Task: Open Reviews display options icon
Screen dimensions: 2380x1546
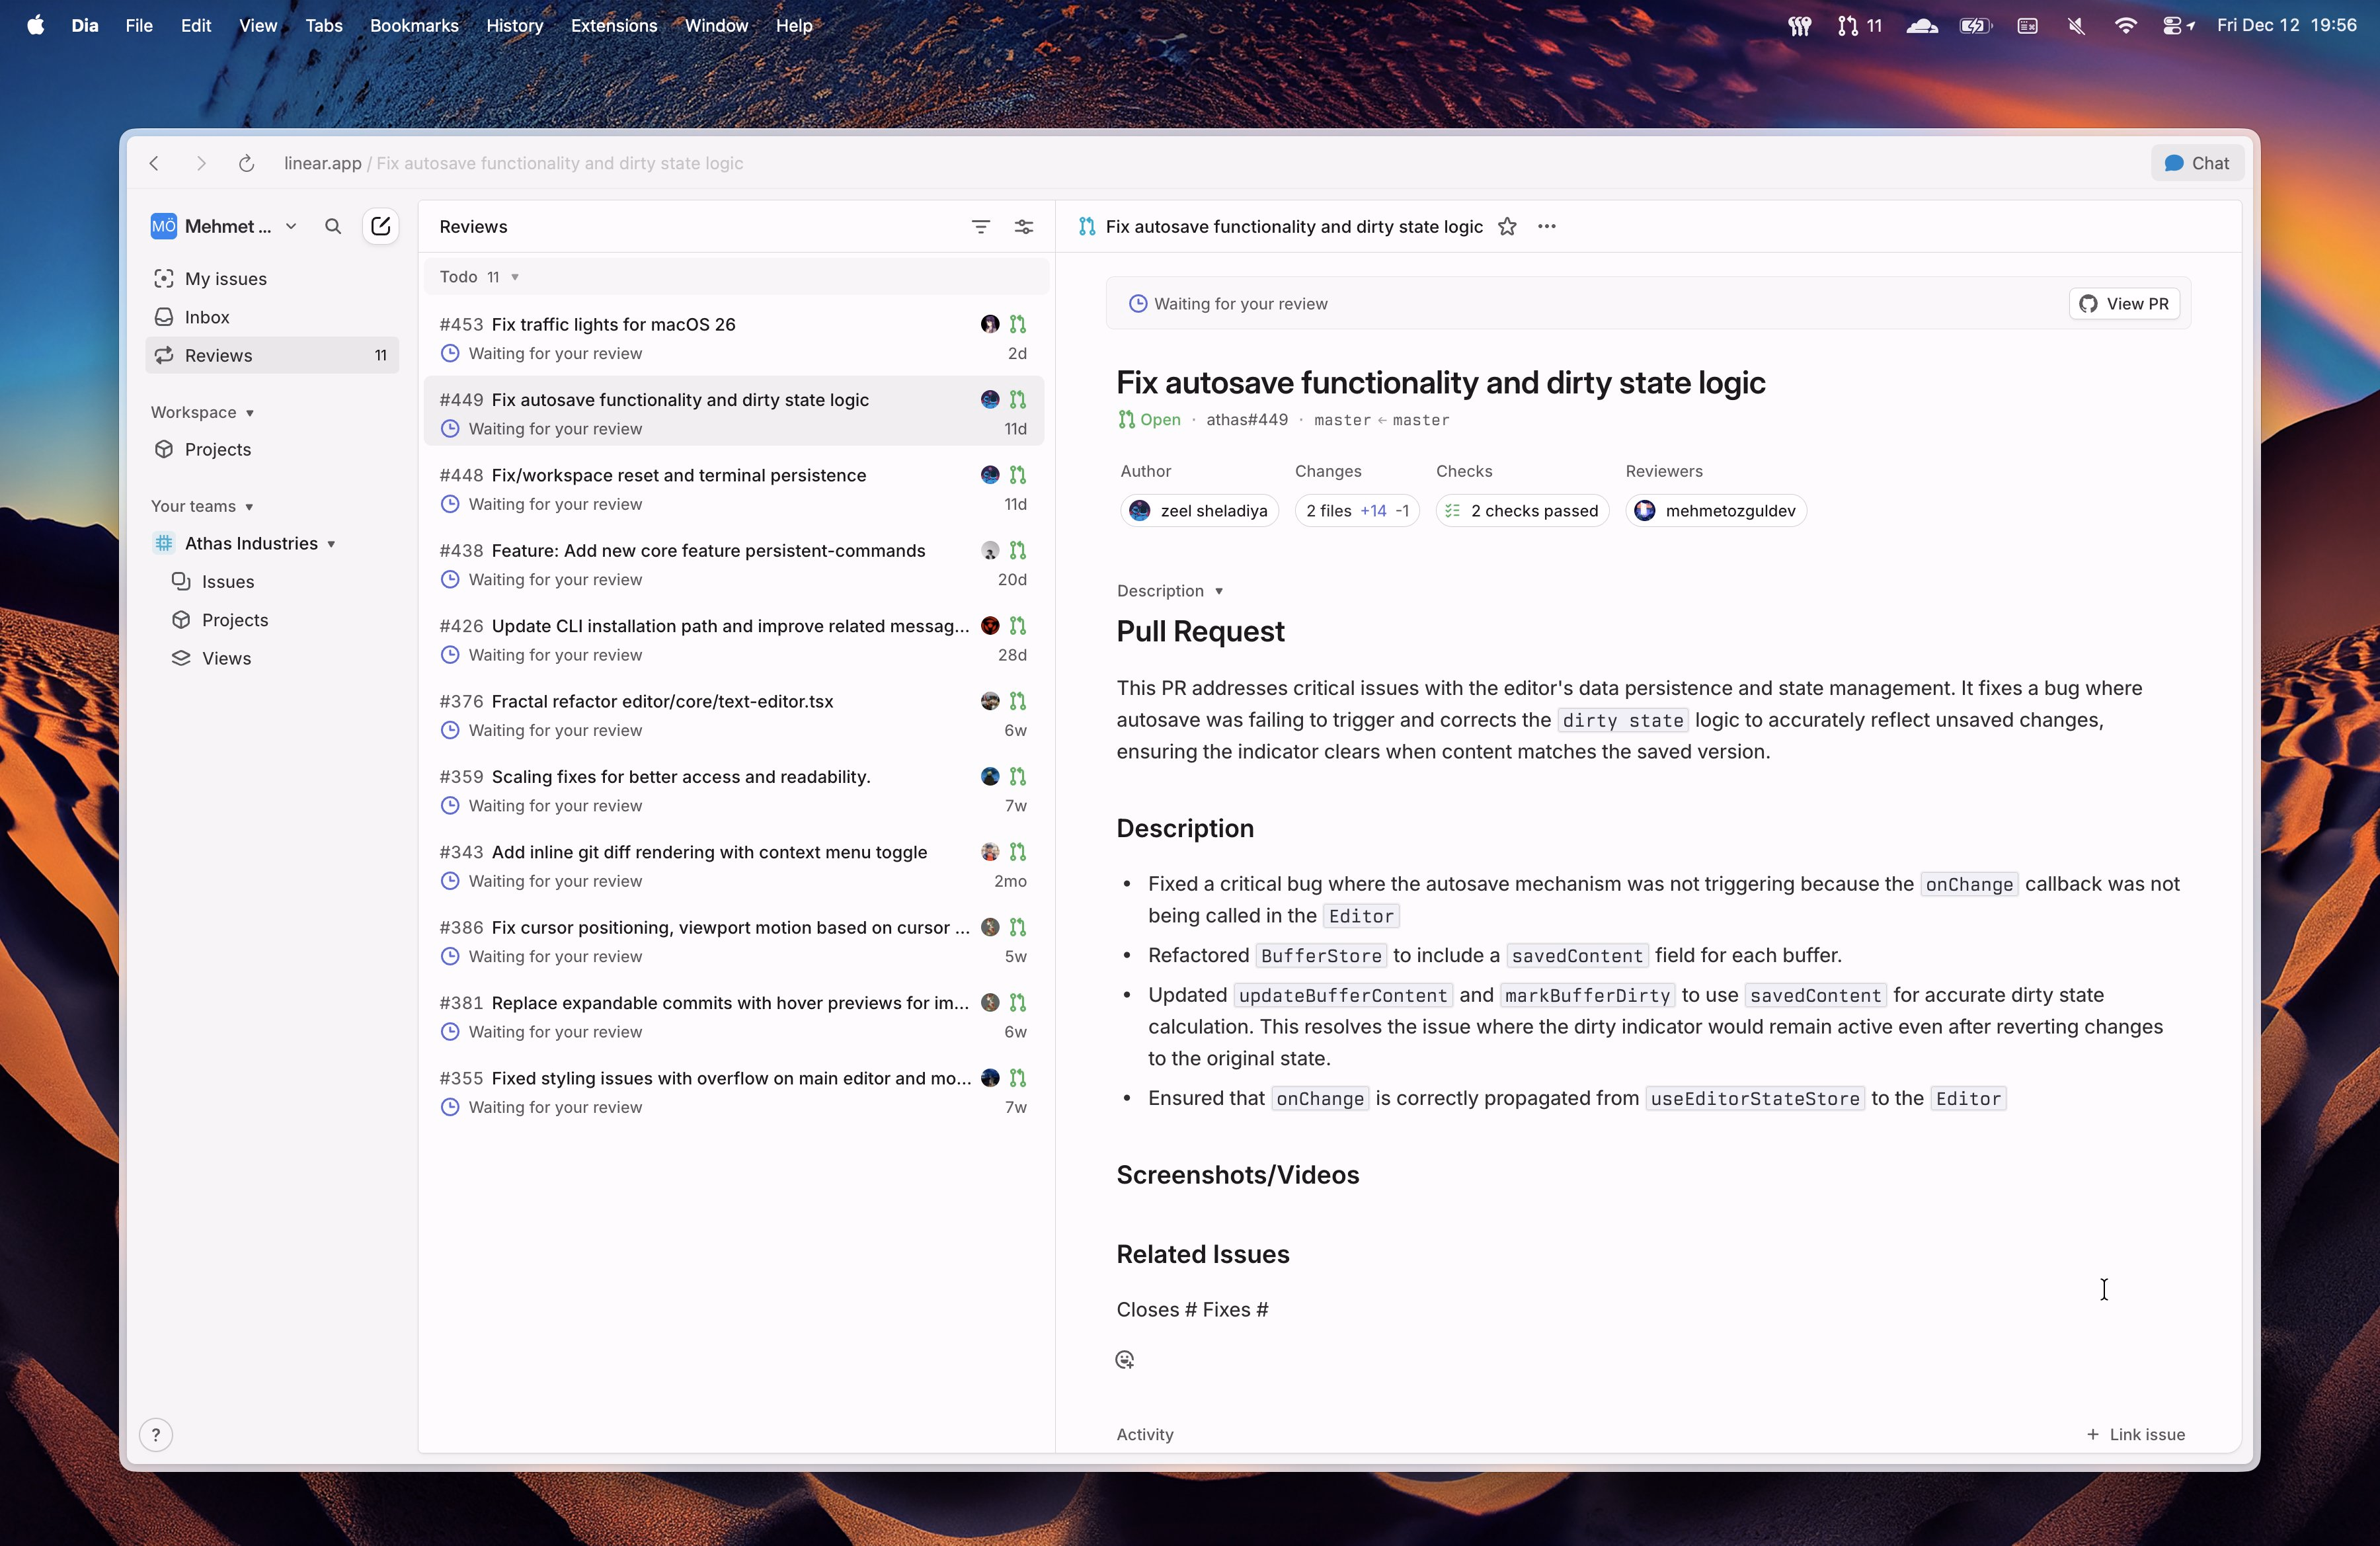Action: (1024, 227)
